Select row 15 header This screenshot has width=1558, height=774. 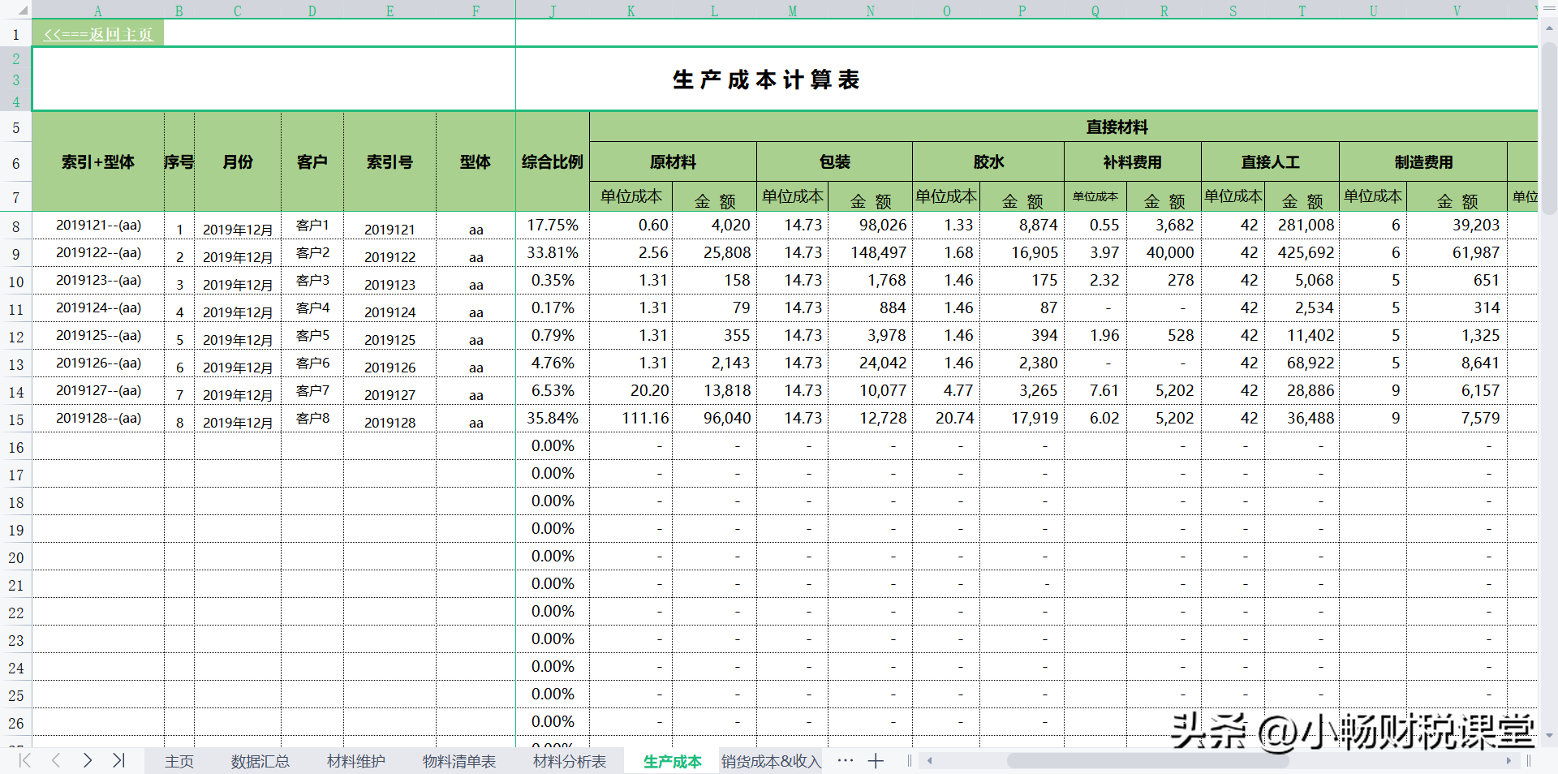[15, 419]
